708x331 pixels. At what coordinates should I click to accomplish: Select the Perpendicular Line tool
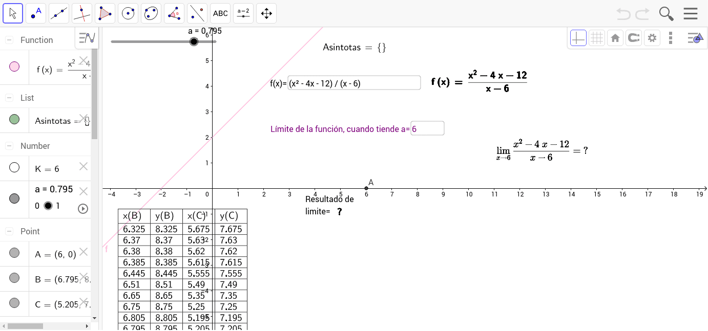pyautogui.click(x=82, y=13)
